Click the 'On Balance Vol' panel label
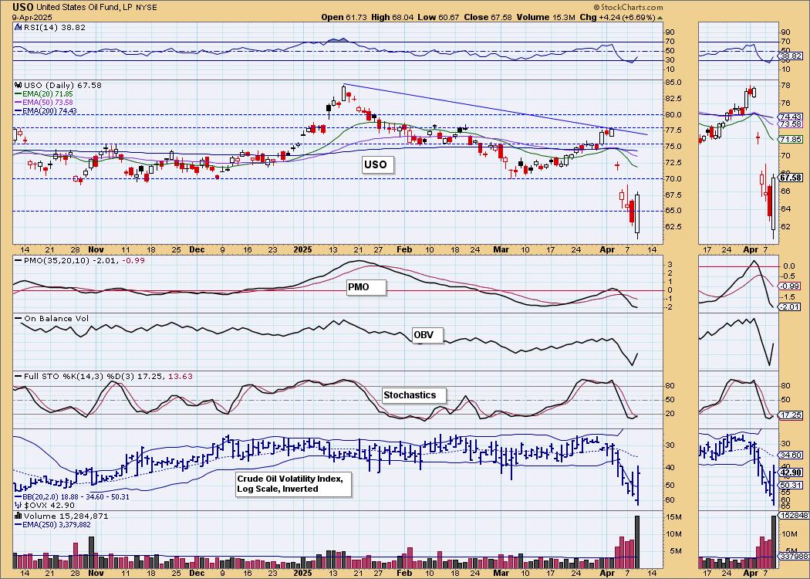Image resolution: width=810 pixels, height=579 pixels. click(x=56, y=318)
